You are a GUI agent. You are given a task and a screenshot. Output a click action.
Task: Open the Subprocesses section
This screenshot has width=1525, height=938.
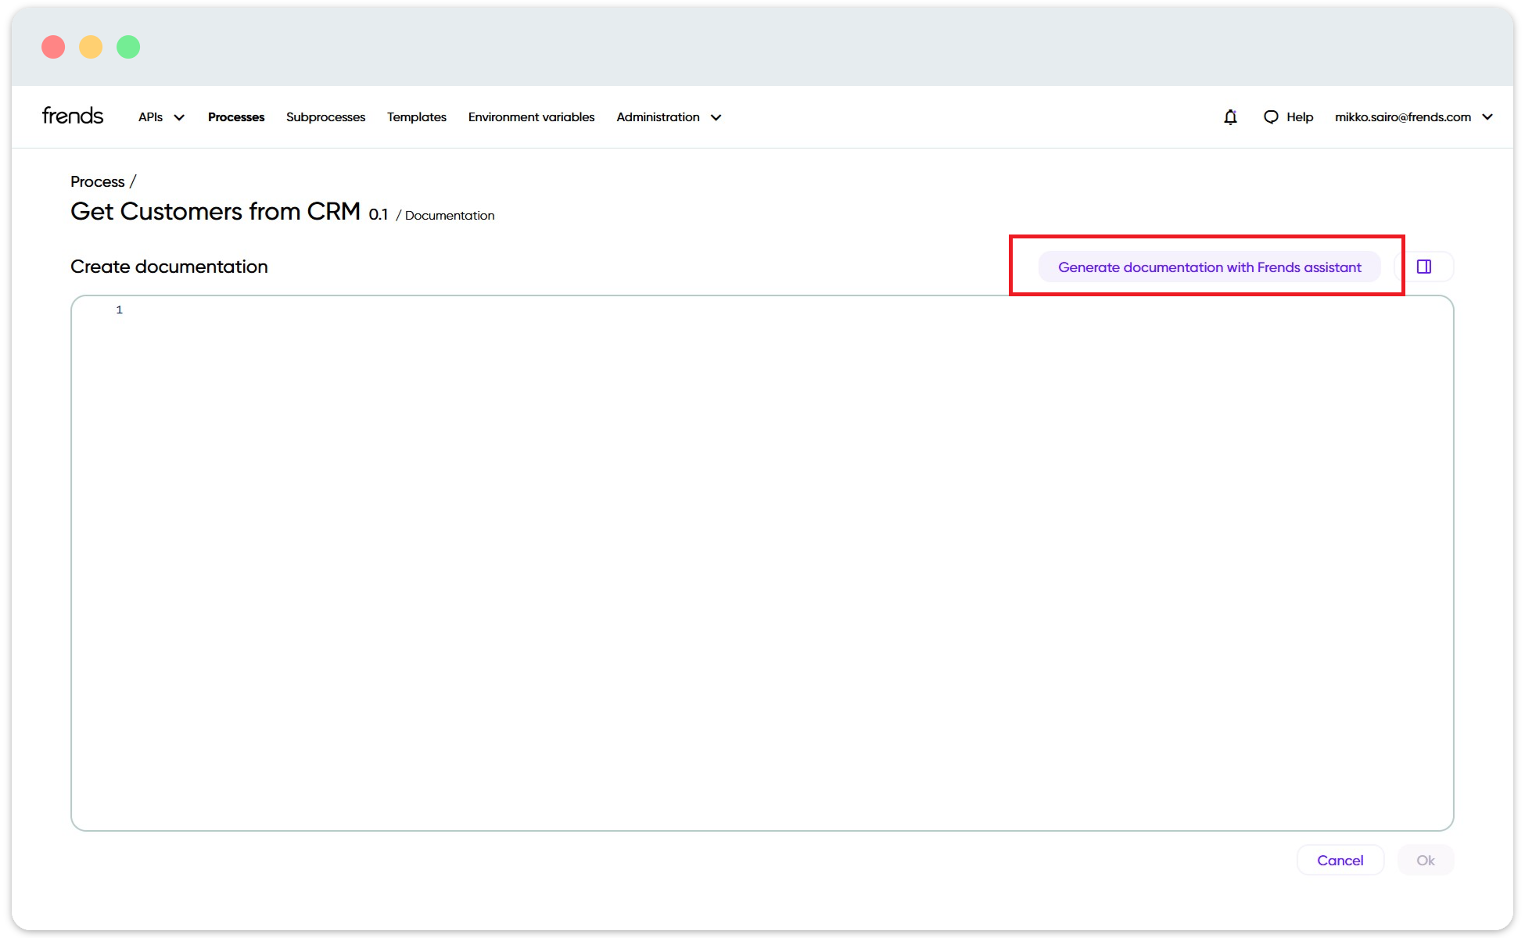coord(325,116)
